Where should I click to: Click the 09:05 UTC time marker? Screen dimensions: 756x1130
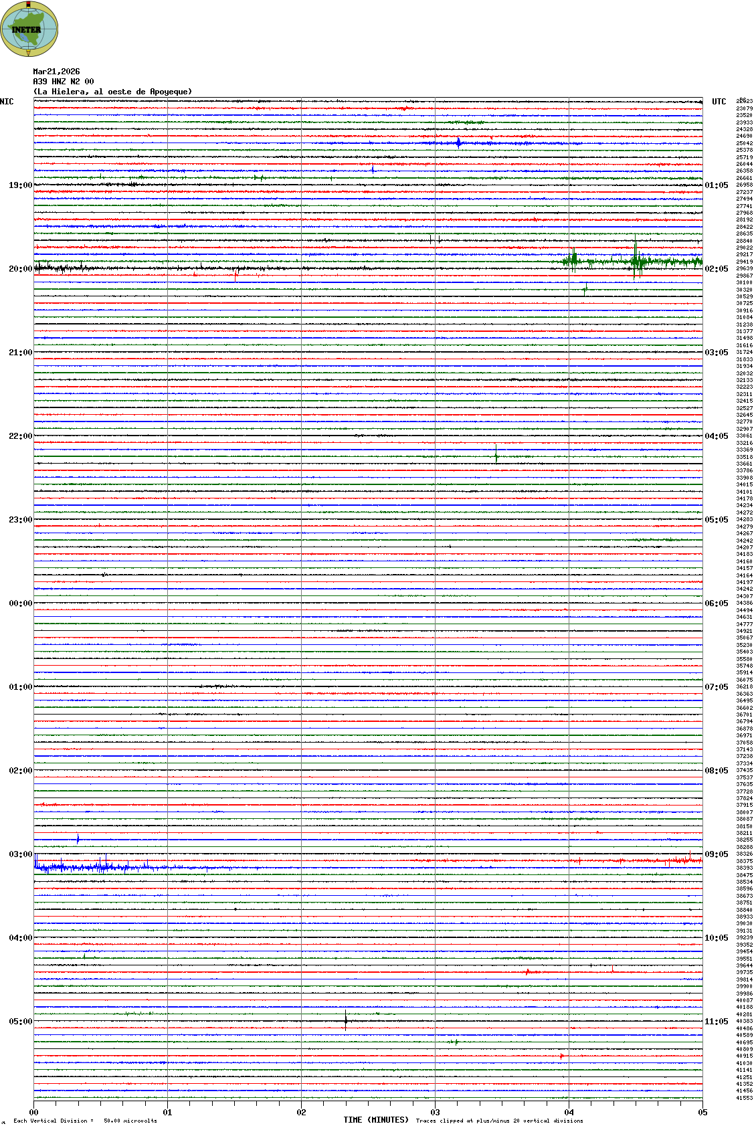click(x=716, y=854)
